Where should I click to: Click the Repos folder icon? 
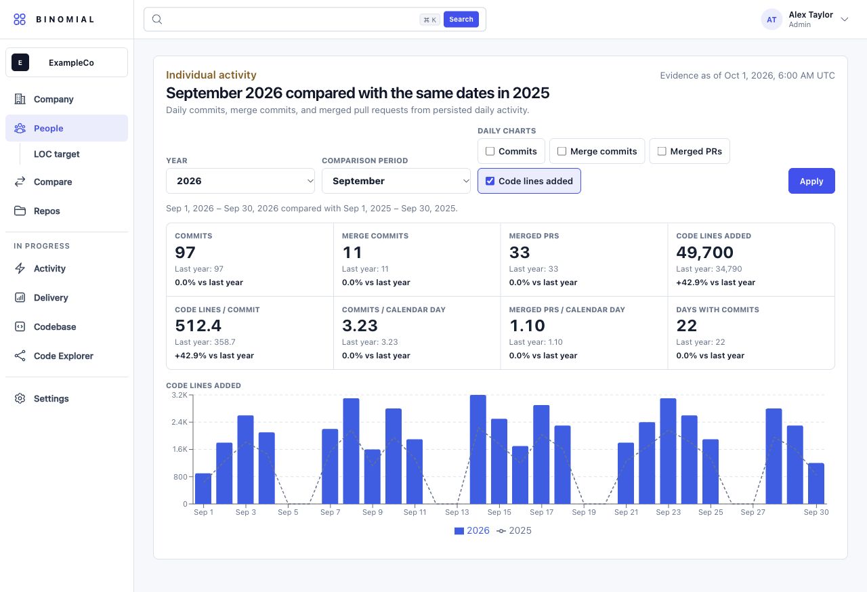20,211
